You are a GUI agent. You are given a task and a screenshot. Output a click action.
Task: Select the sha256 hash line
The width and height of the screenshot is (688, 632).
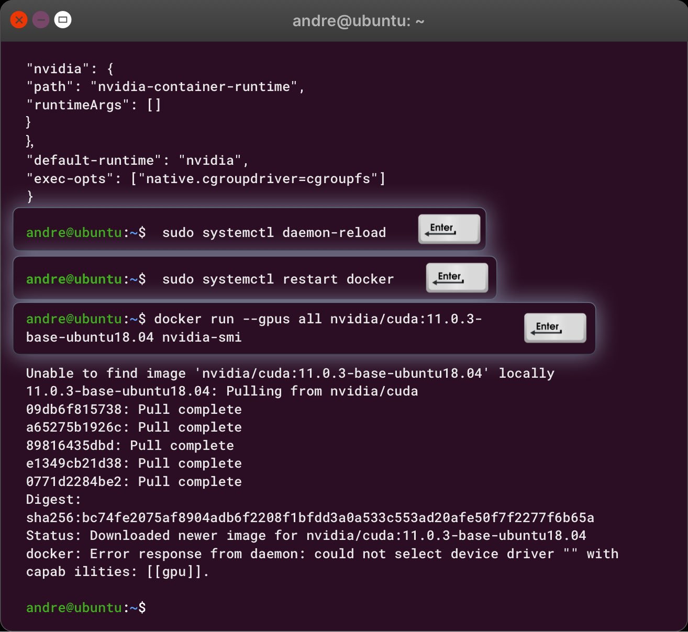[x=310, y=517]
